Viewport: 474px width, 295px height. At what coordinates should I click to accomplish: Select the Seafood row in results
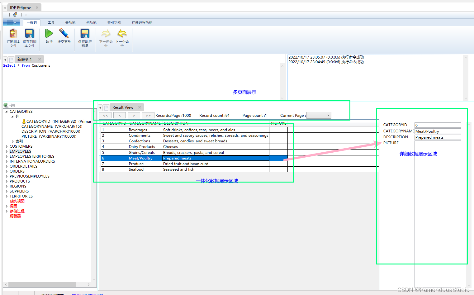coord(194,169)
